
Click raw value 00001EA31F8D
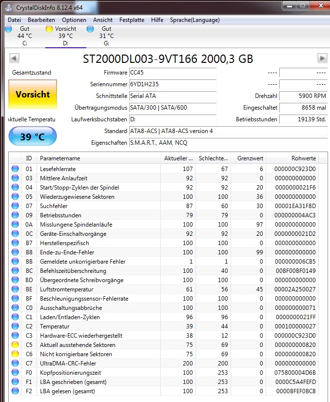coord(295,206)
